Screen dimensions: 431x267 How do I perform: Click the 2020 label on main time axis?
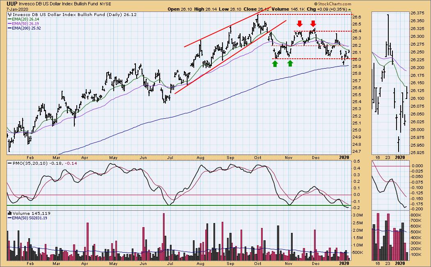343,157
